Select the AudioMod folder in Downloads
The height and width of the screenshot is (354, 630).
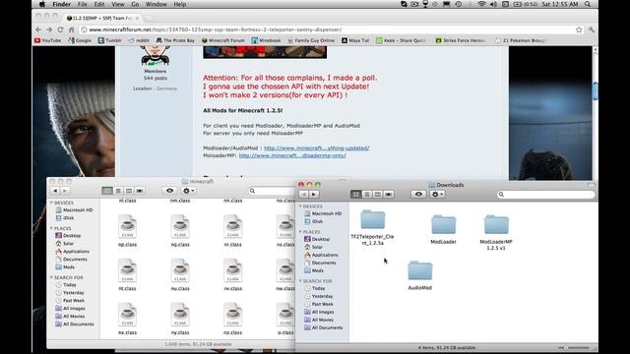tap(420, 275)
